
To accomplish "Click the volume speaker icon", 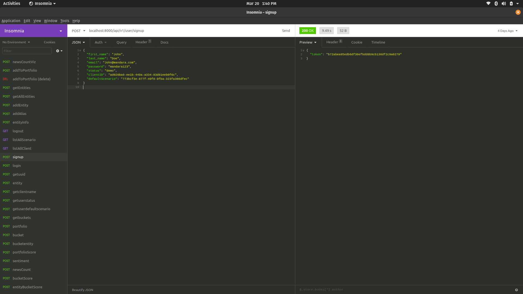I will [504, 4].
